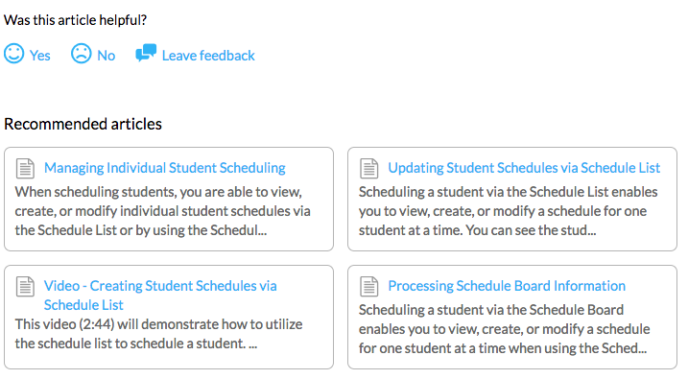Viewport: 688px width, 379px height.
Task: Open the Leave feedback link
Action: 208,56
